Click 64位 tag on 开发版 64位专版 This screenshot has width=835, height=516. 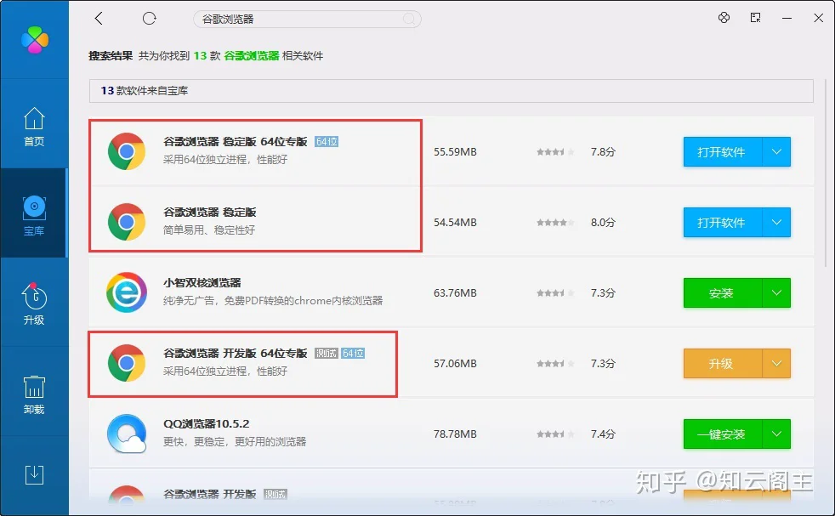coord(353,353)
